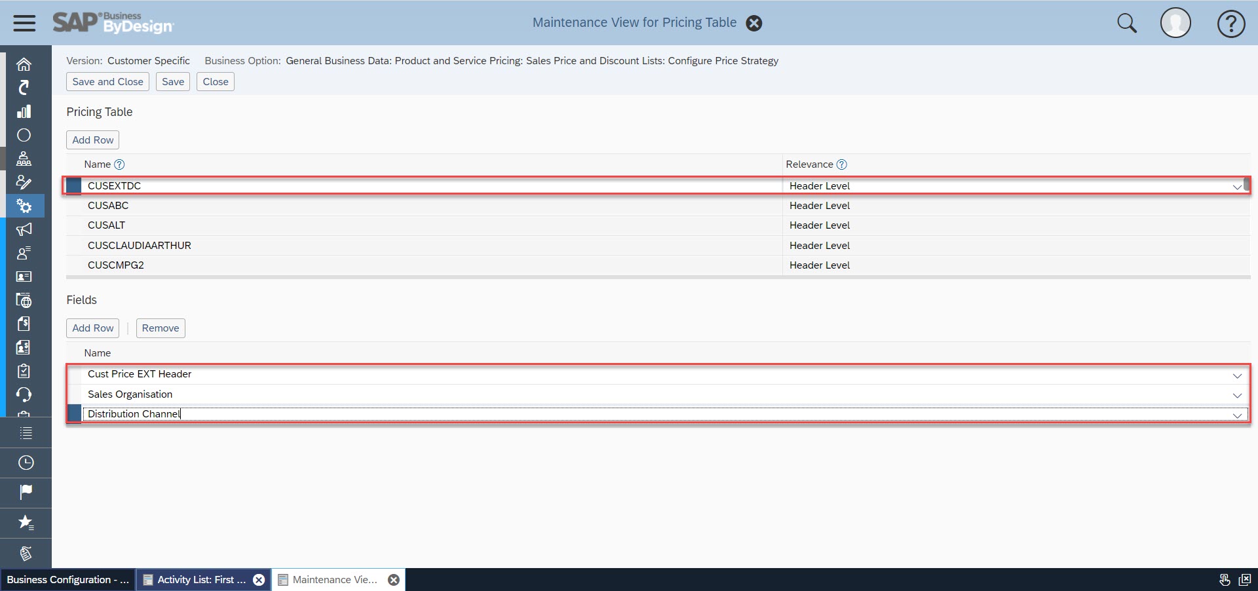Open the person with list sidebar icon
Viewport: 1258px width, 591px height.
pos(24,253)
